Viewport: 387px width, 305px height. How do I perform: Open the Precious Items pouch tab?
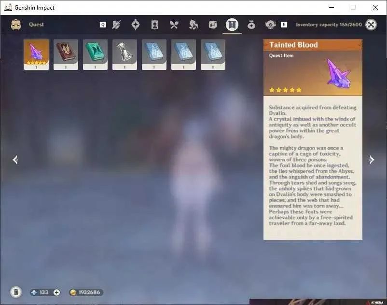click(251, 25)
